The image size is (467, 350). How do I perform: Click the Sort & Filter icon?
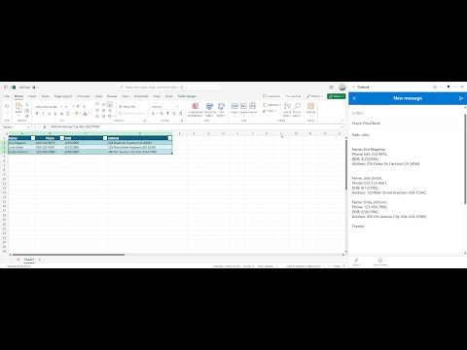(x=287, y=106)
